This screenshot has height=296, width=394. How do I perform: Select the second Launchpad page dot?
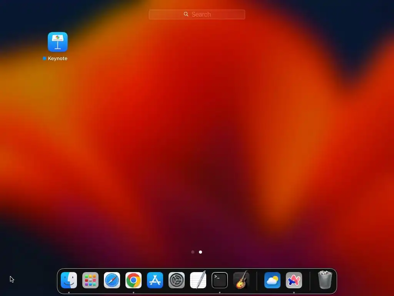pos(200,252)
